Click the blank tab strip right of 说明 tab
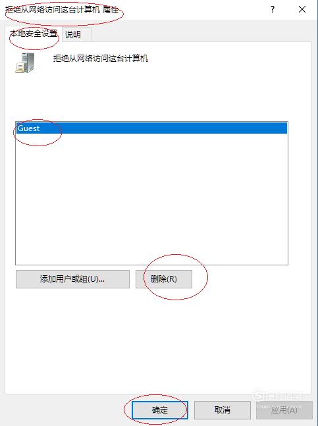The image size is (318, 426). click(x=201, y=34)
